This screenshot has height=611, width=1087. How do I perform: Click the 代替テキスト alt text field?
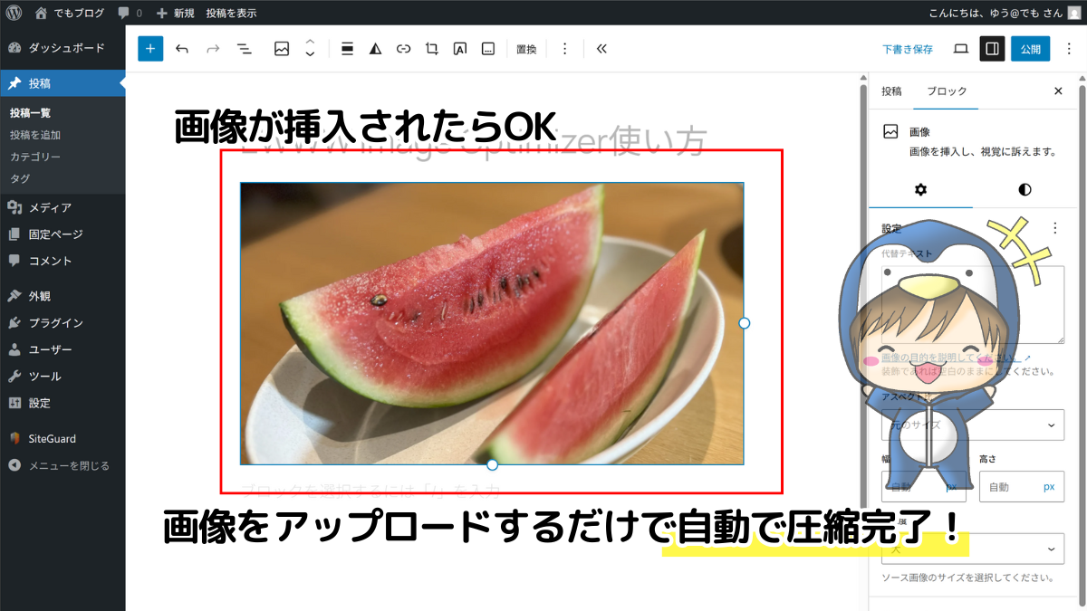click(x=973, y=304)
